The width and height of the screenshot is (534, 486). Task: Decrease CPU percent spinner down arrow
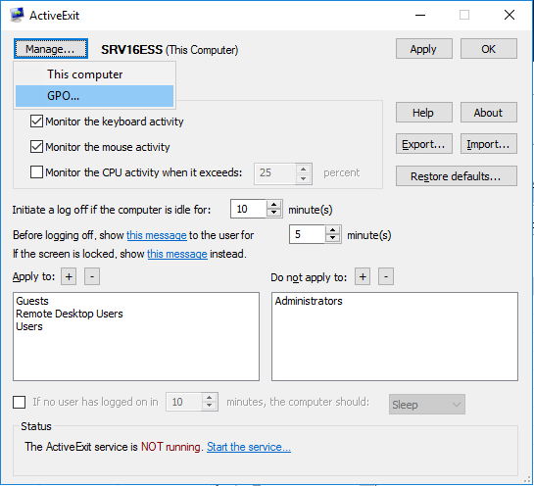(303, 178)
